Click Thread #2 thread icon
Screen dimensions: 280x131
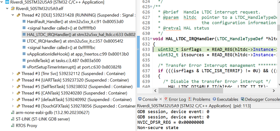pos(18,15)
